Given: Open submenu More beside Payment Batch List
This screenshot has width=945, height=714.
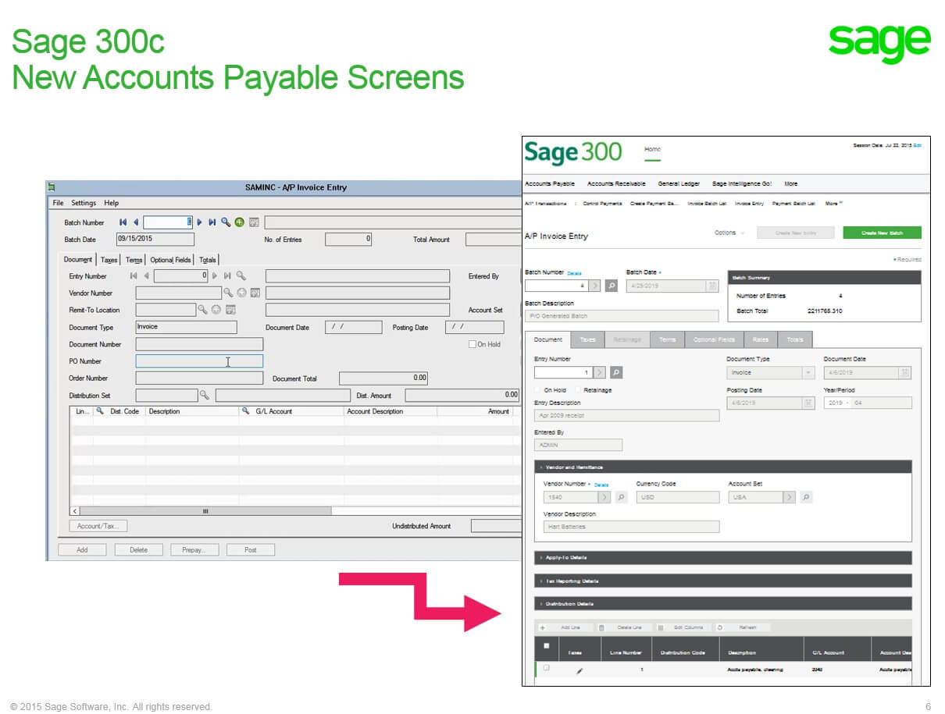Looking at the screenshot, I should click(x=833, y=204).
